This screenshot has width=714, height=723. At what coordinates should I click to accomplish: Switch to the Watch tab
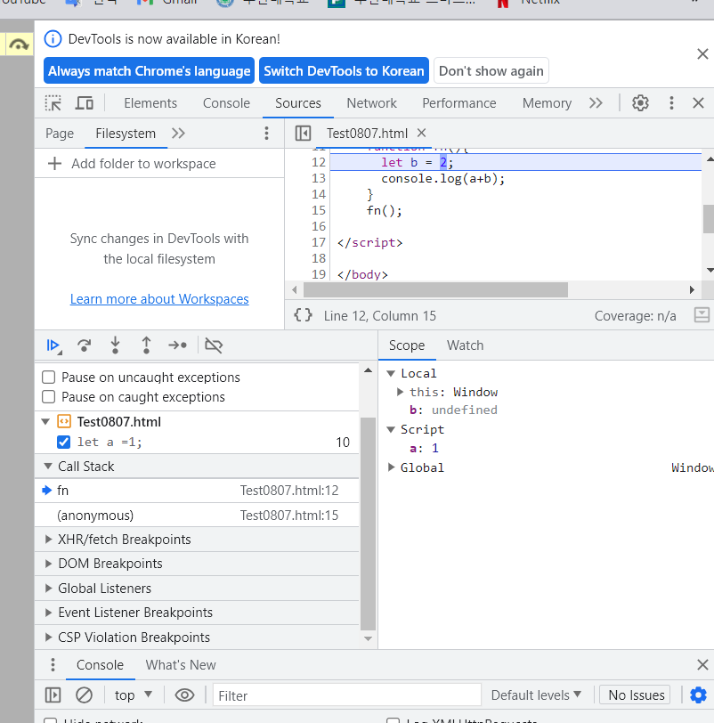(465, 345)
